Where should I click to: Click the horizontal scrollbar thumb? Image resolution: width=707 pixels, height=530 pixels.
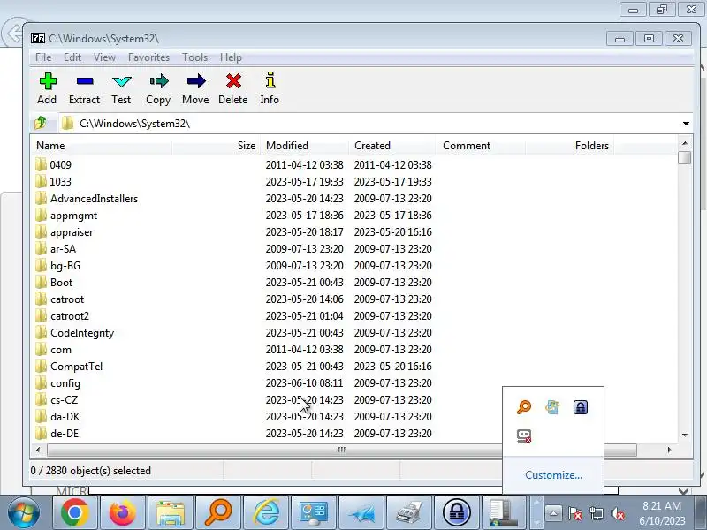coord(342,450)
